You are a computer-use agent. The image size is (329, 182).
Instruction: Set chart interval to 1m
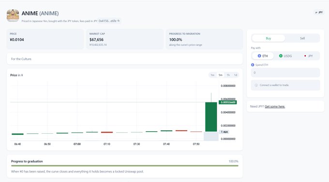point(212,75)
